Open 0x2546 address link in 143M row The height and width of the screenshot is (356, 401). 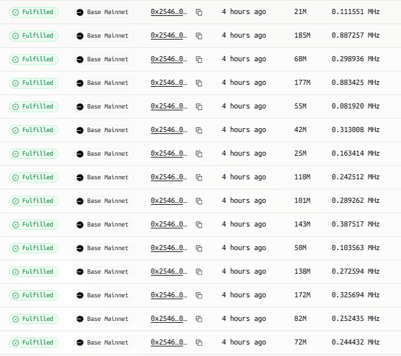click(x=169, y=224)
